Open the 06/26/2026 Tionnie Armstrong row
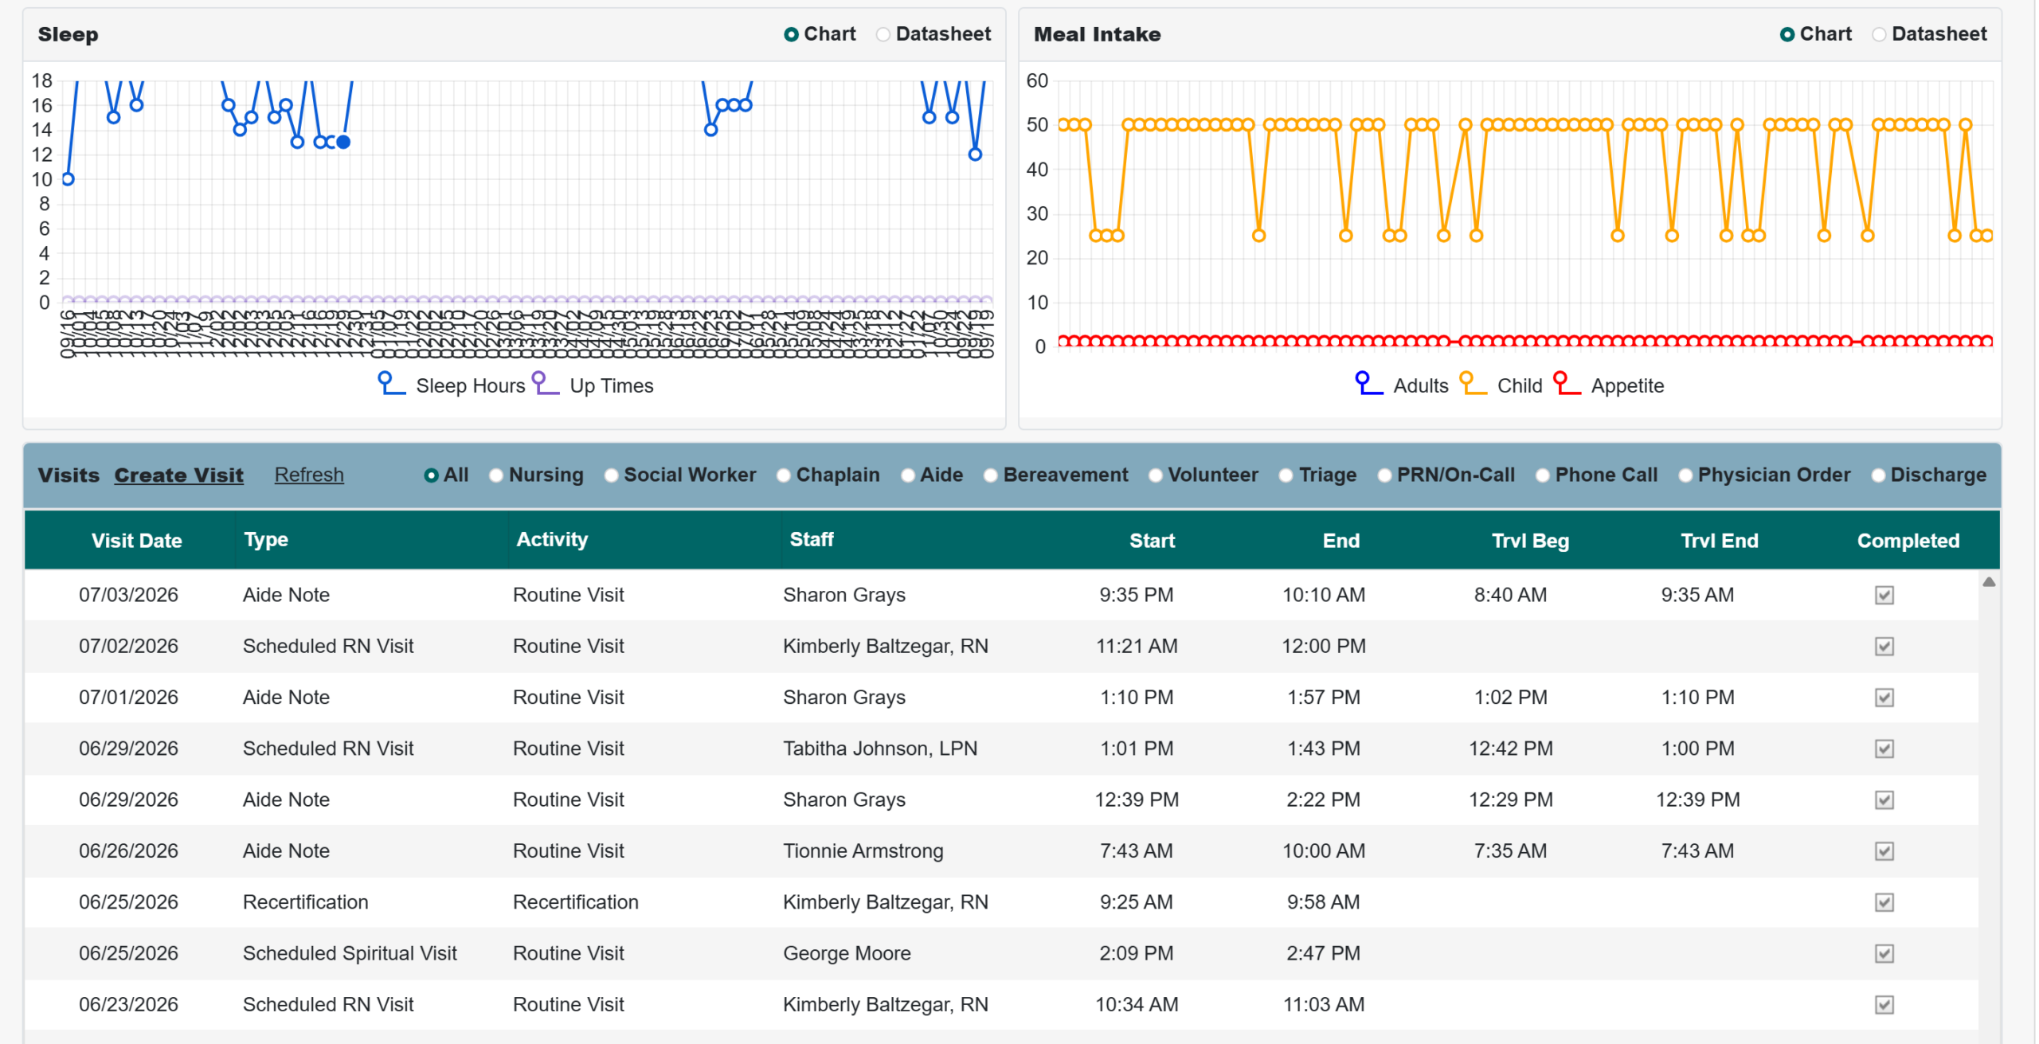The height and width of the screenshot is (1044, 2039). 1001,850
